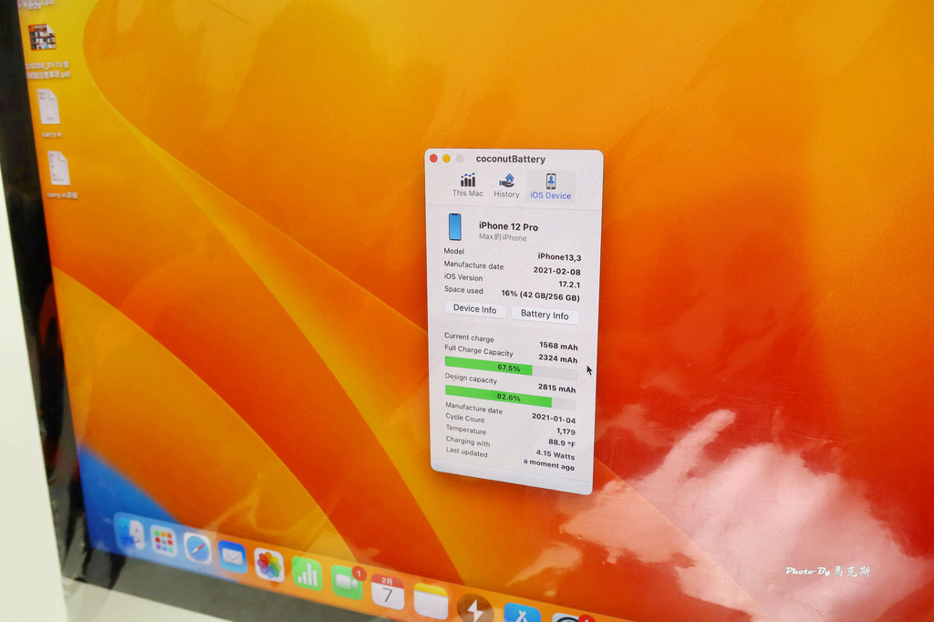The image size is (934, 622).
Task: Open Launchpad from the Dock
Action: point(163,541)
